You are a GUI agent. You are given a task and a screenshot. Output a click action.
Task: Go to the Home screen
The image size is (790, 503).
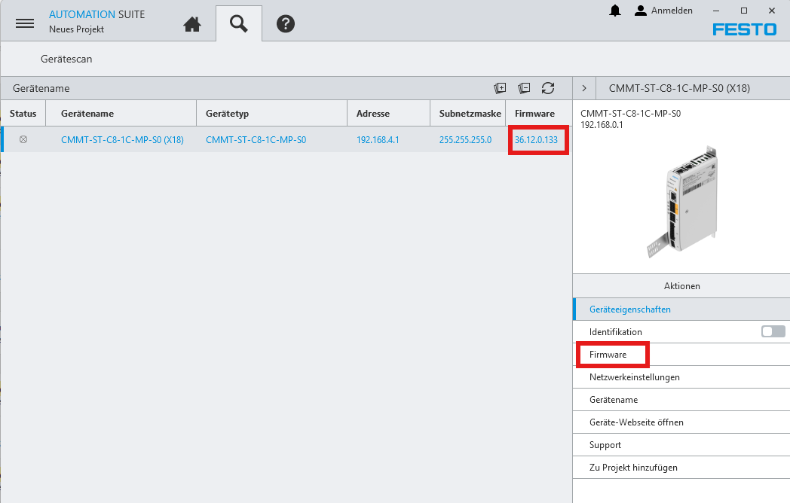pyautogui.click(x=192, y=23)
